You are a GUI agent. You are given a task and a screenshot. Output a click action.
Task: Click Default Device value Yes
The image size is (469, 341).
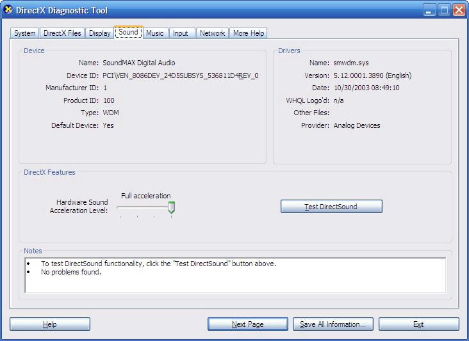click(108, 125)
